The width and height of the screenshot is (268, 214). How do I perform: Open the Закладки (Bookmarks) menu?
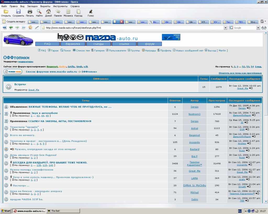(32, 6)
